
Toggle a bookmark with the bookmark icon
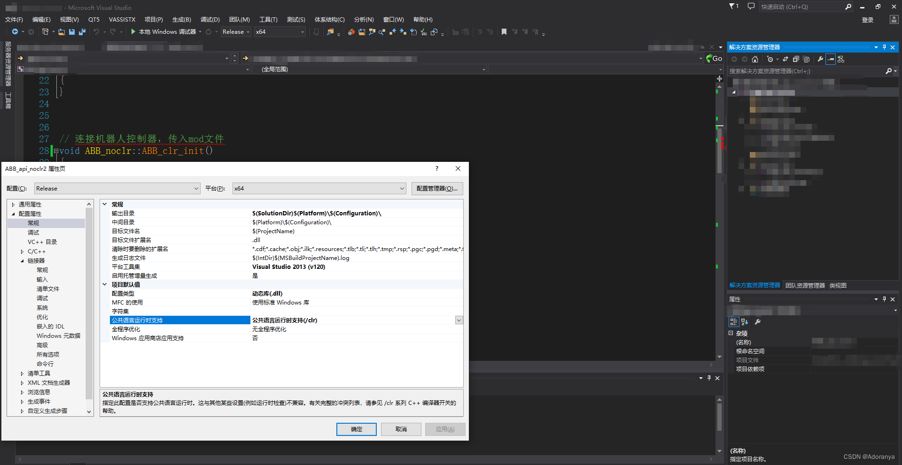tap(504, 31)
